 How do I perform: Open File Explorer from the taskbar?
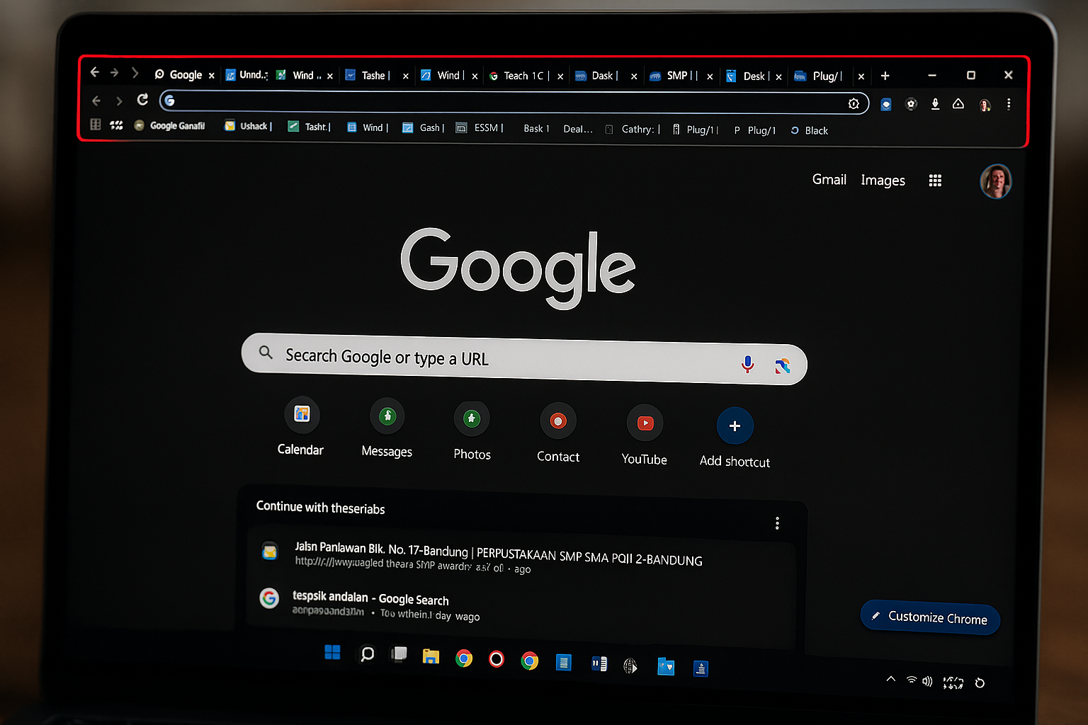431,656
